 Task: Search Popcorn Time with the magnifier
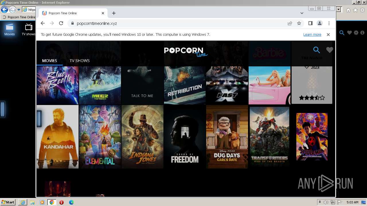coord(316,50)
